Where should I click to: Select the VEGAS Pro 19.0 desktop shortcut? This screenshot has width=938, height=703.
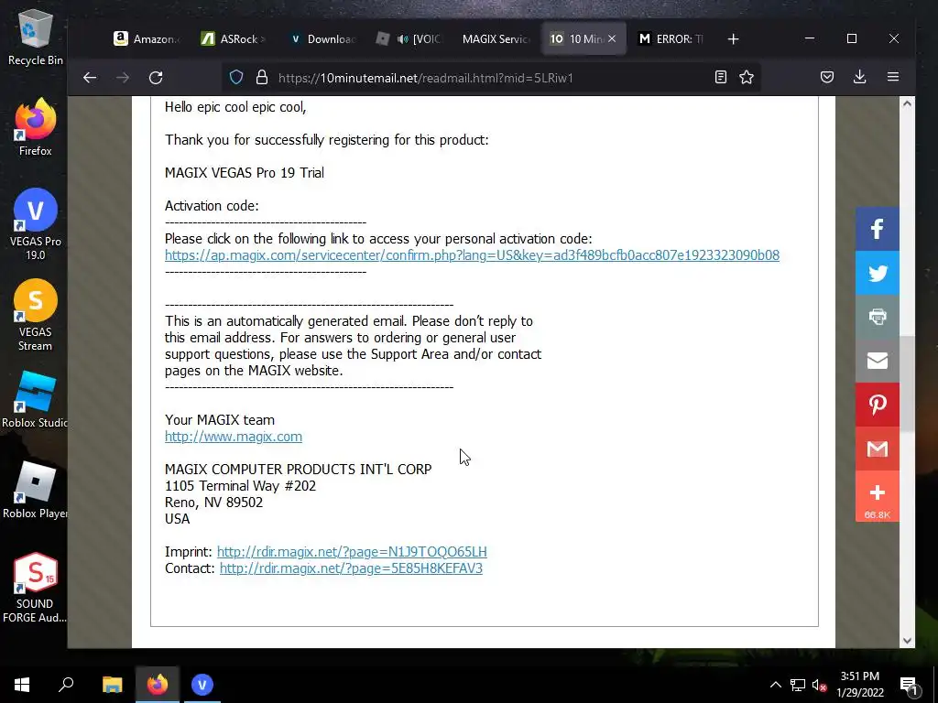[x=35, y=224]
